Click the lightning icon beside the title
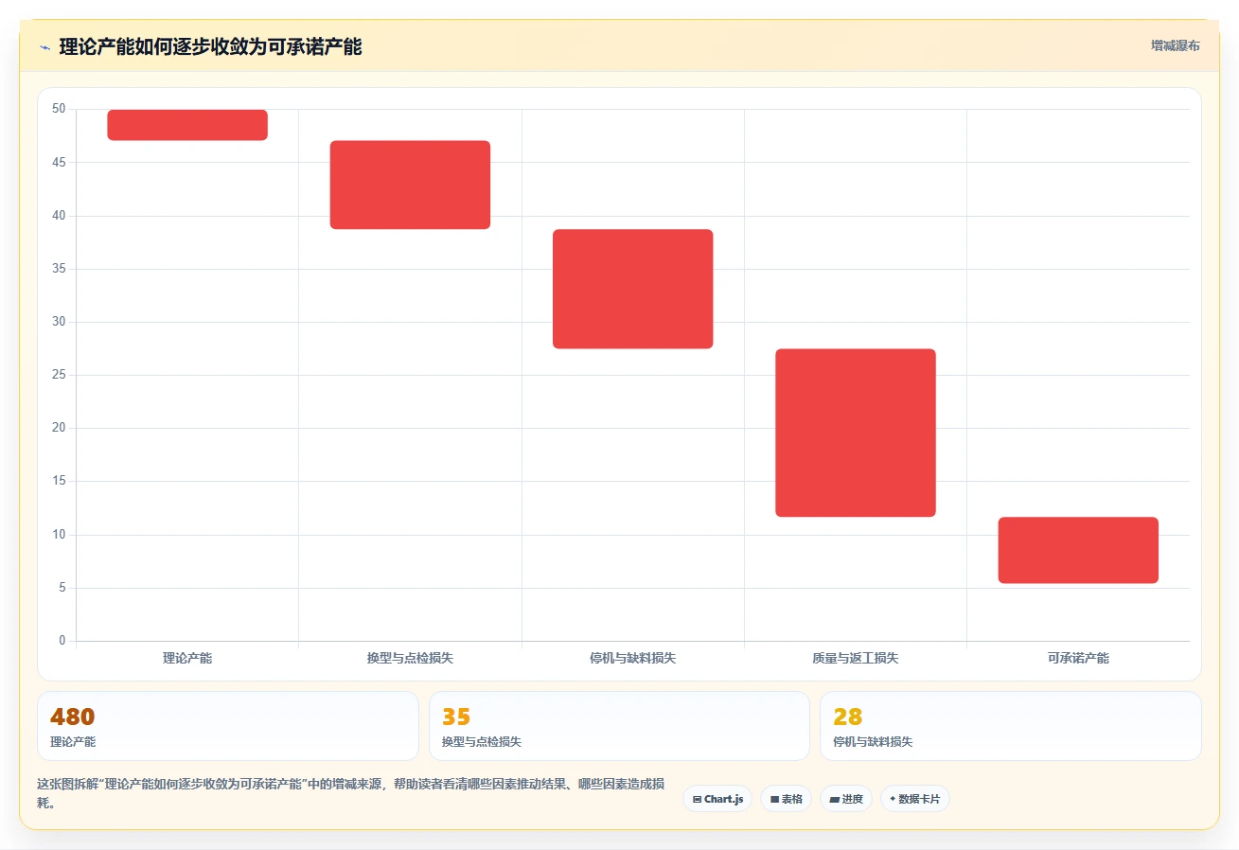Viewport: 1239px width, 850px height. 45,47
